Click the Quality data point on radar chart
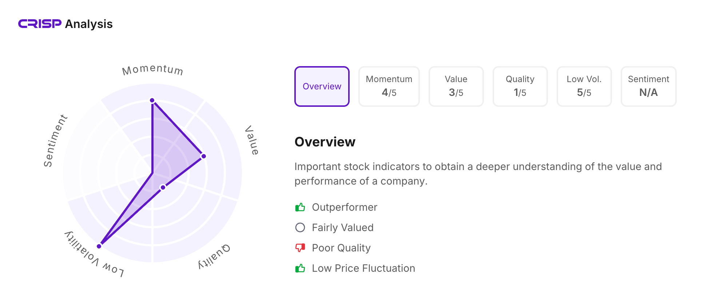Image resolution: width=708 pixels, height=303 pixels. tap(163, 187)
